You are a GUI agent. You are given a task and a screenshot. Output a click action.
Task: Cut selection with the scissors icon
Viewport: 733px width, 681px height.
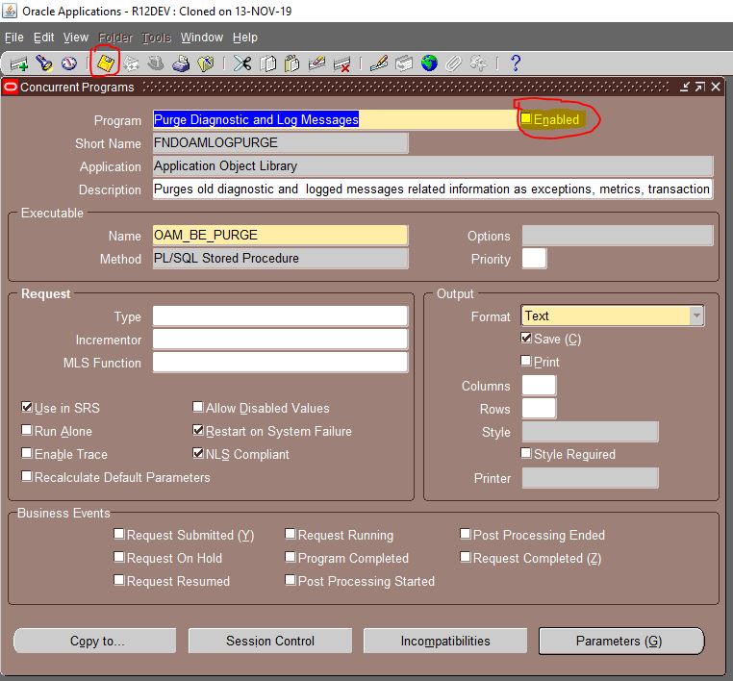coord(242,63)
